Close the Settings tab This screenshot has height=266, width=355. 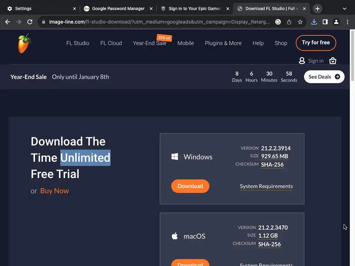(x=75, y=9)
